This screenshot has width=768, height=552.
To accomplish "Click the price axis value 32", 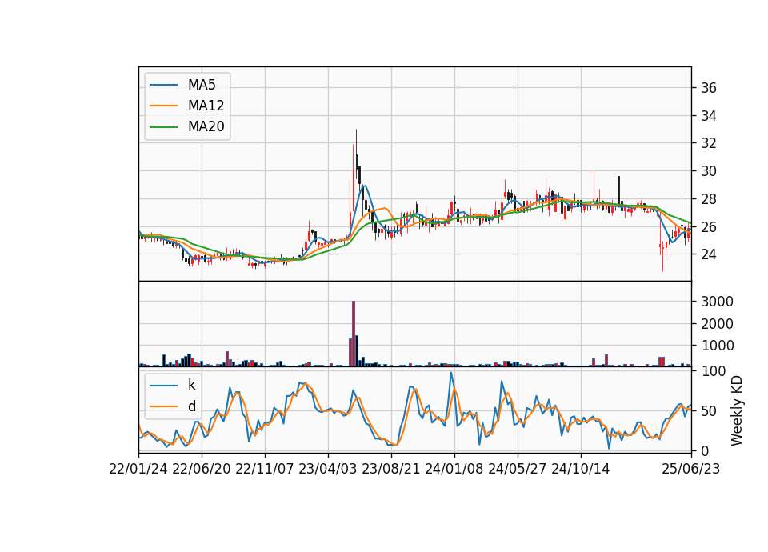I will click(x=709, y=143).
